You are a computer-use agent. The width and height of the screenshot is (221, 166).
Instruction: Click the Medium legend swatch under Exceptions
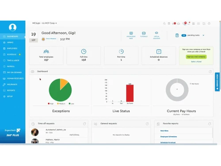[x=58, y=104]
